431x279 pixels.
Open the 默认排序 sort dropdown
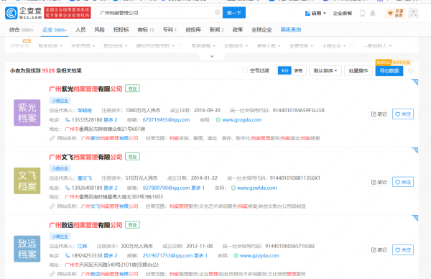(325, 70)
